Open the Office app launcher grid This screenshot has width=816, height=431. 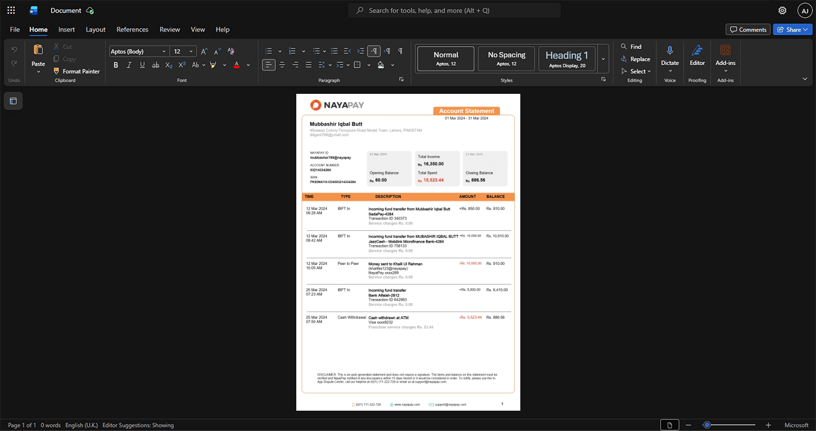point(11,10)
